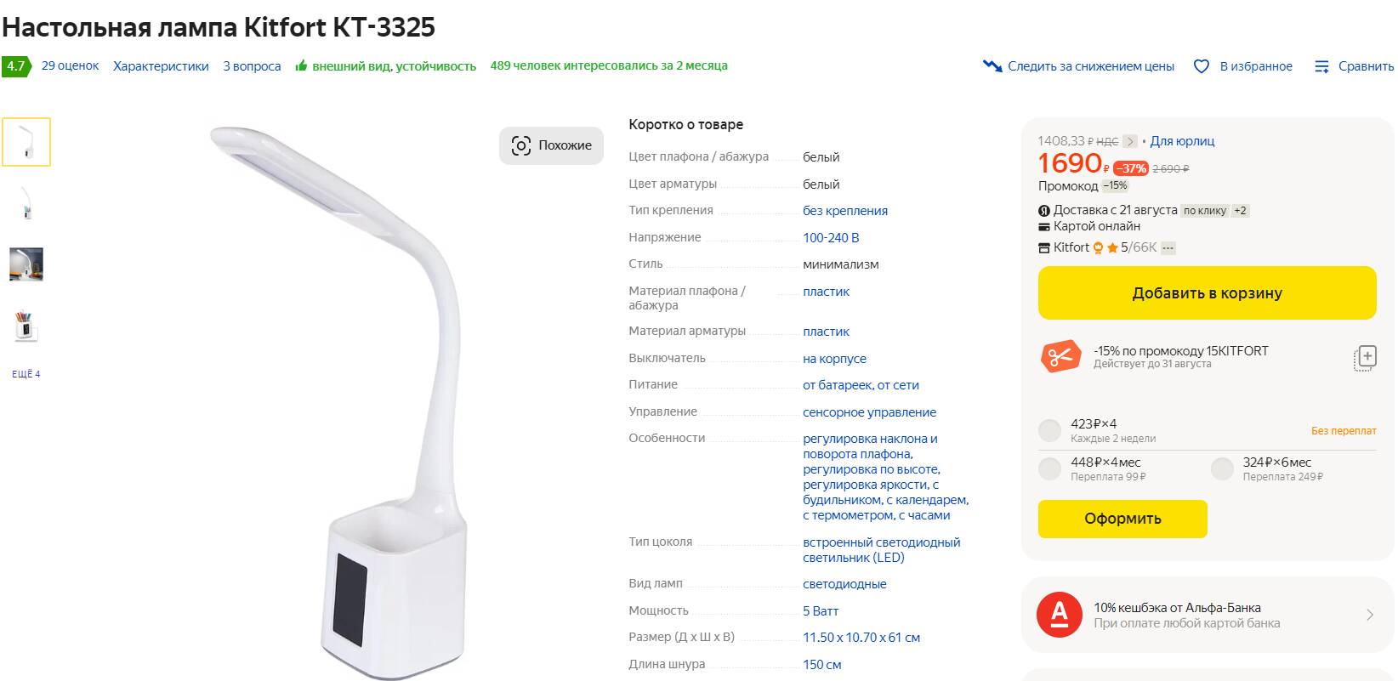This screenshot has height=681, width=1398.
Task: Click the price drop tracking arrow icon
Action: (992, 66)
